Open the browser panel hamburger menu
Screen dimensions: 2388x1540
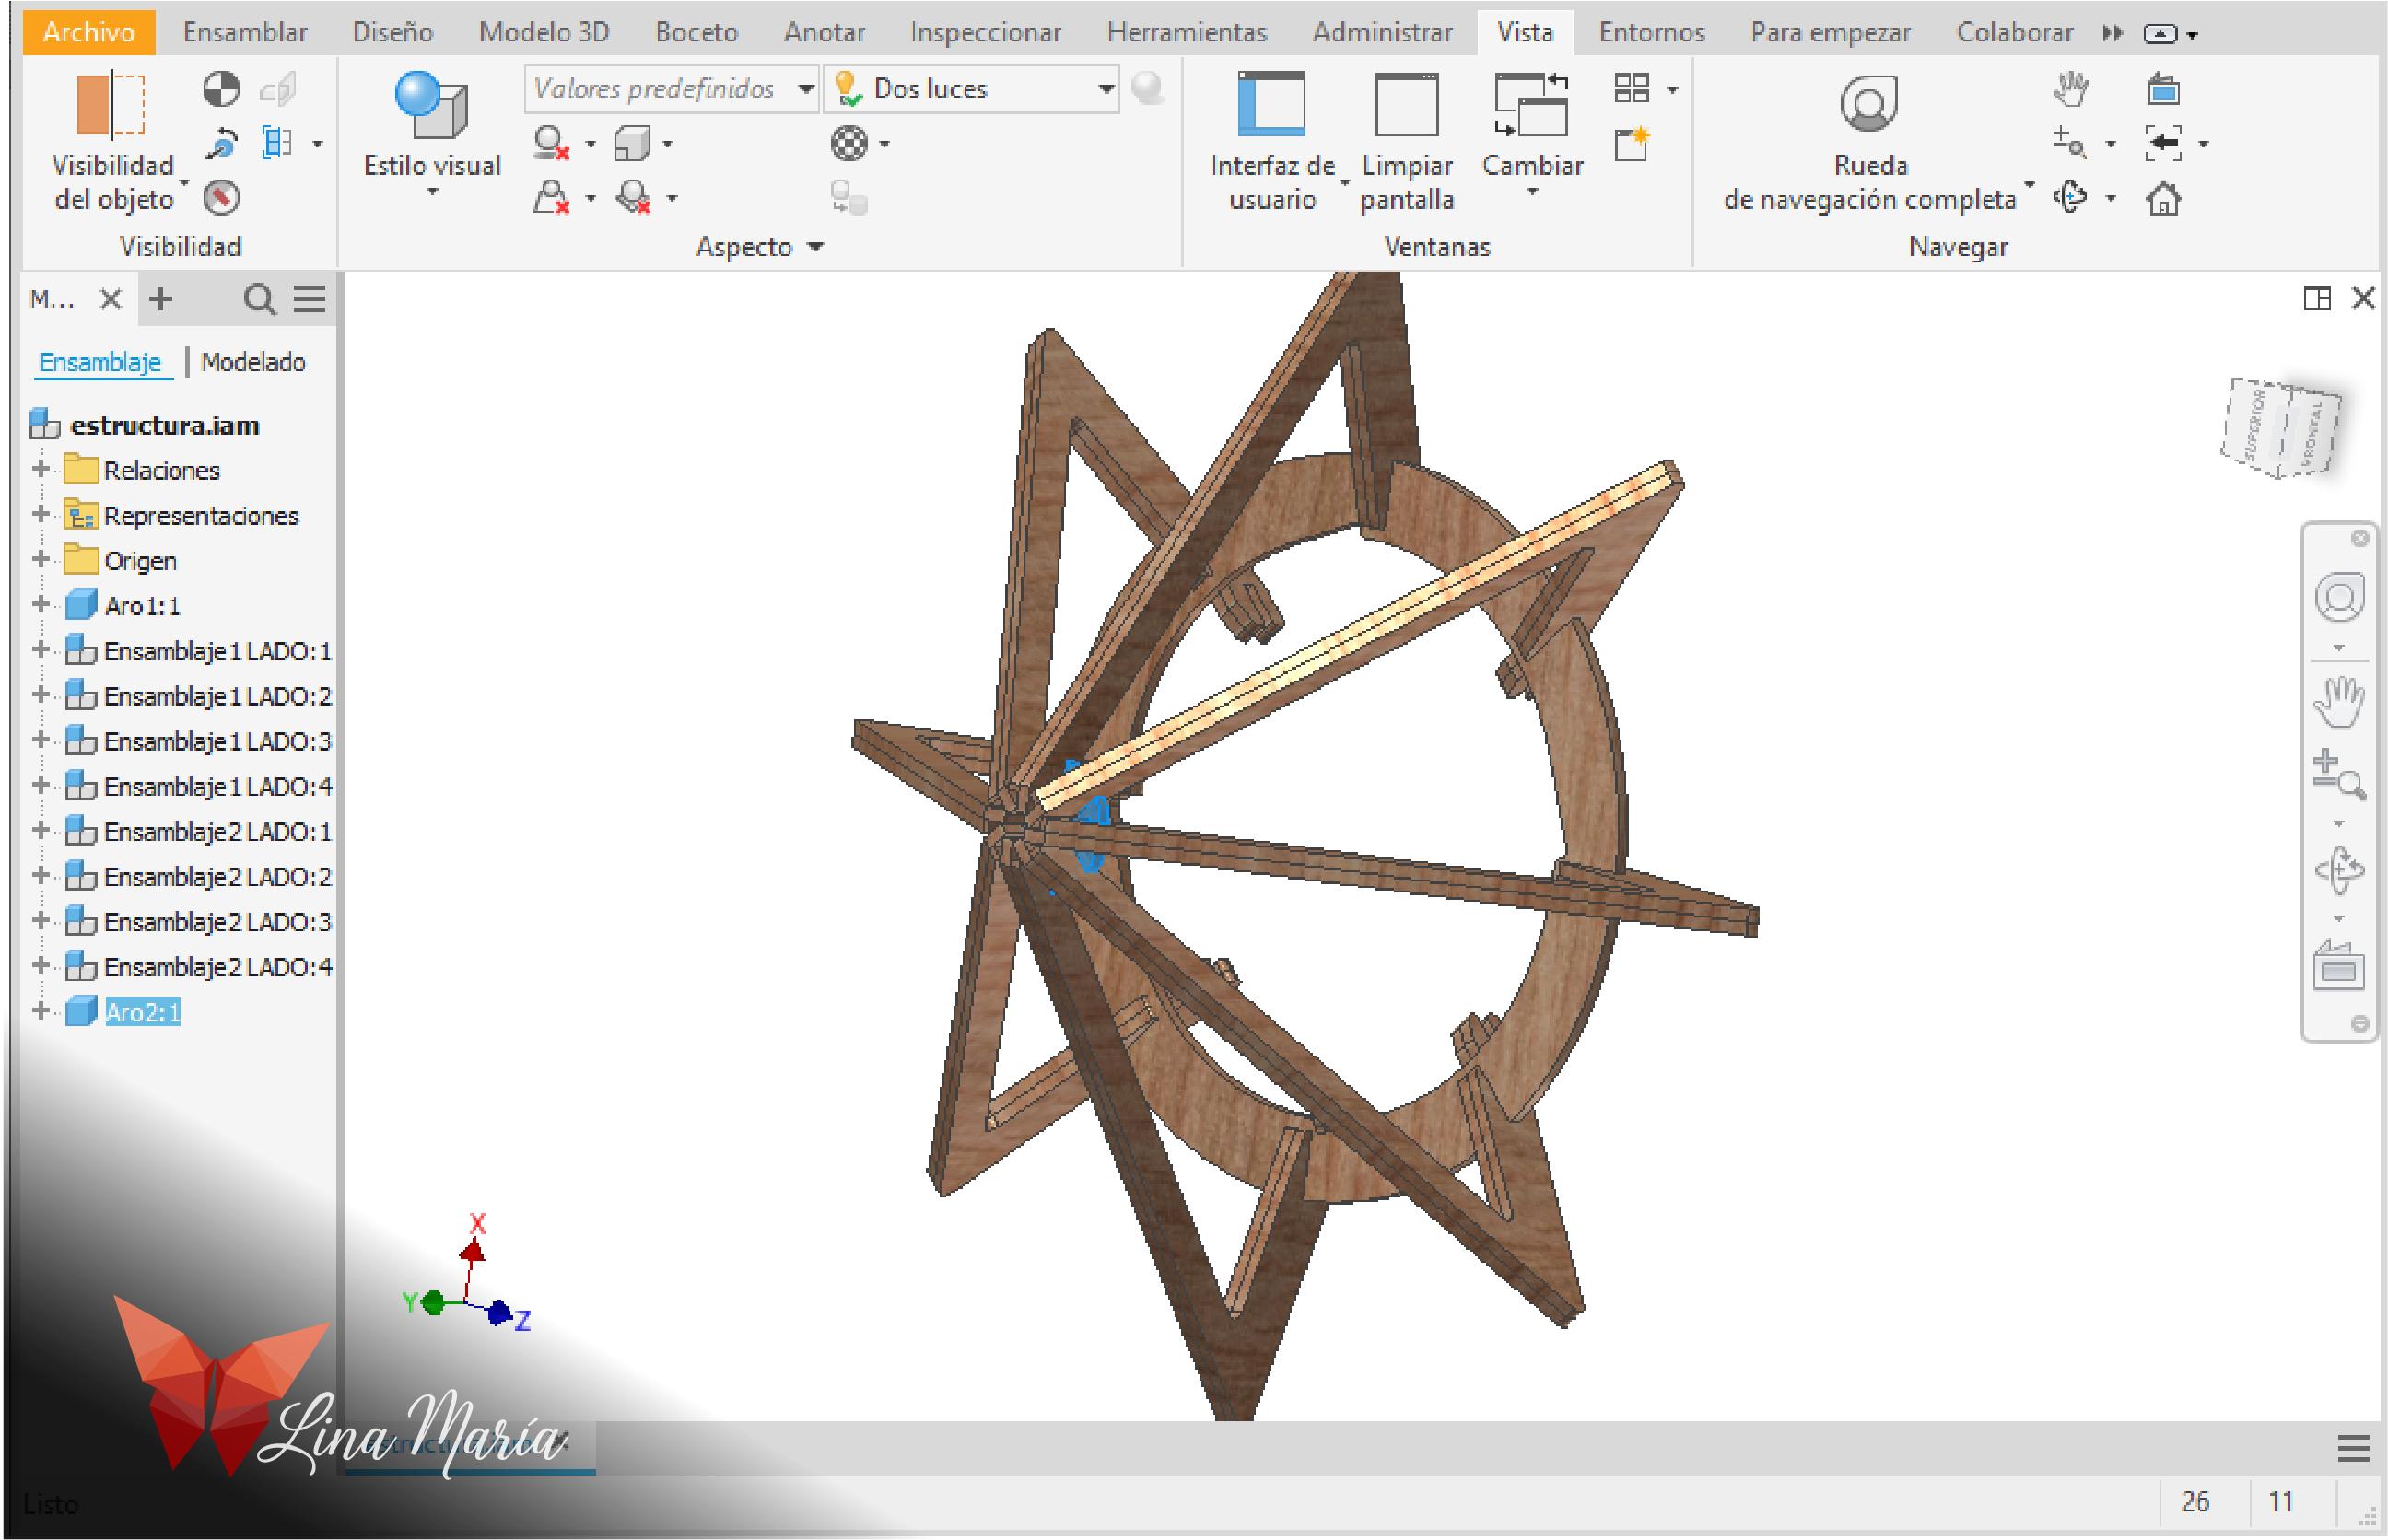310,299
